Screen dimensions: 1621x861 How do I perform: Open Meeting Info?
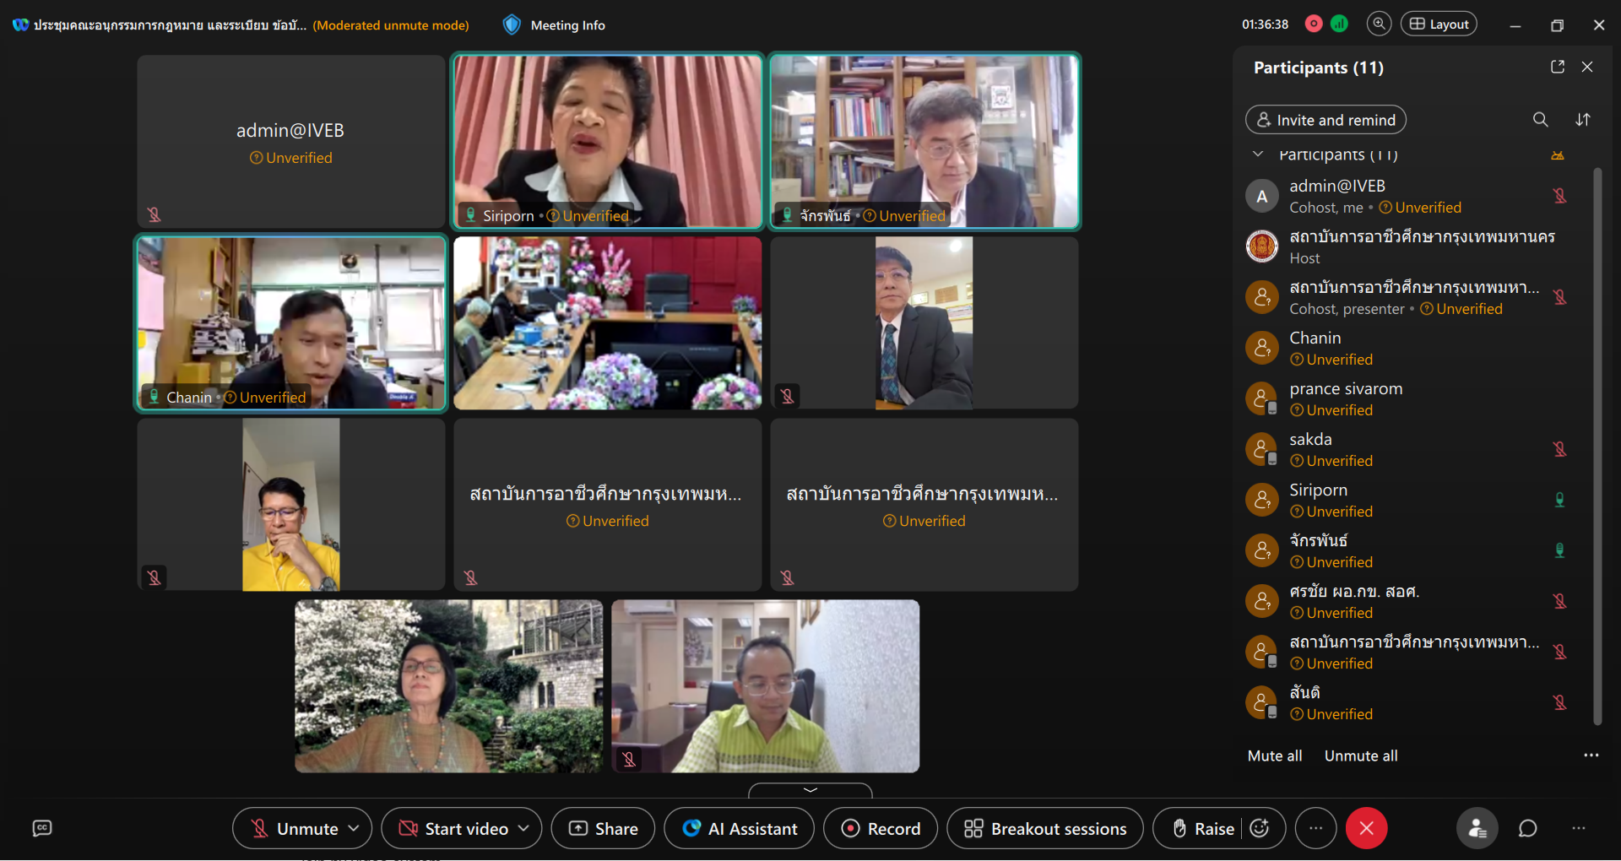tap(555, 25)
